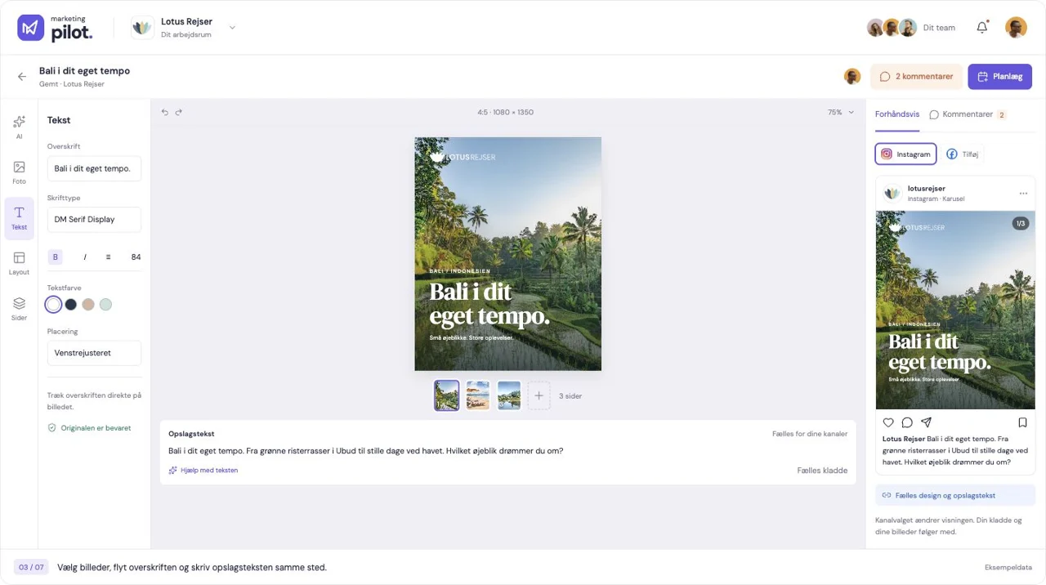This screenshot has width=1046, height=585.
Task: Select the beige text color swatch
Action: pos(88,305)
